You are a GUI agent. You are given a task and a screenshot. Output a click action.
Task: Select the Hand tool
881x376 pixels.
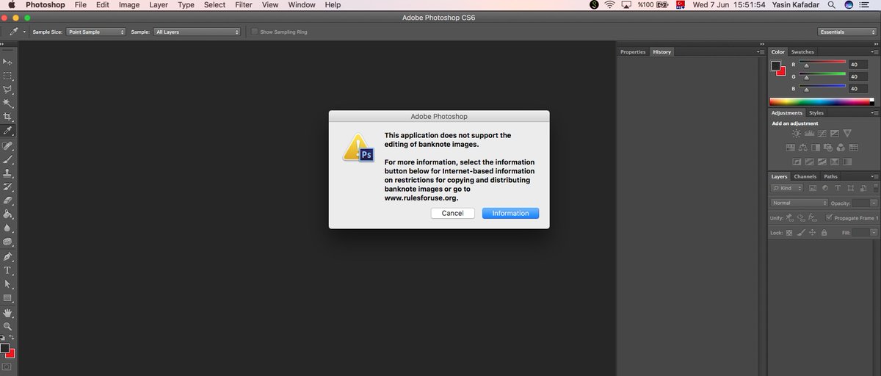[x=7, y=313]
